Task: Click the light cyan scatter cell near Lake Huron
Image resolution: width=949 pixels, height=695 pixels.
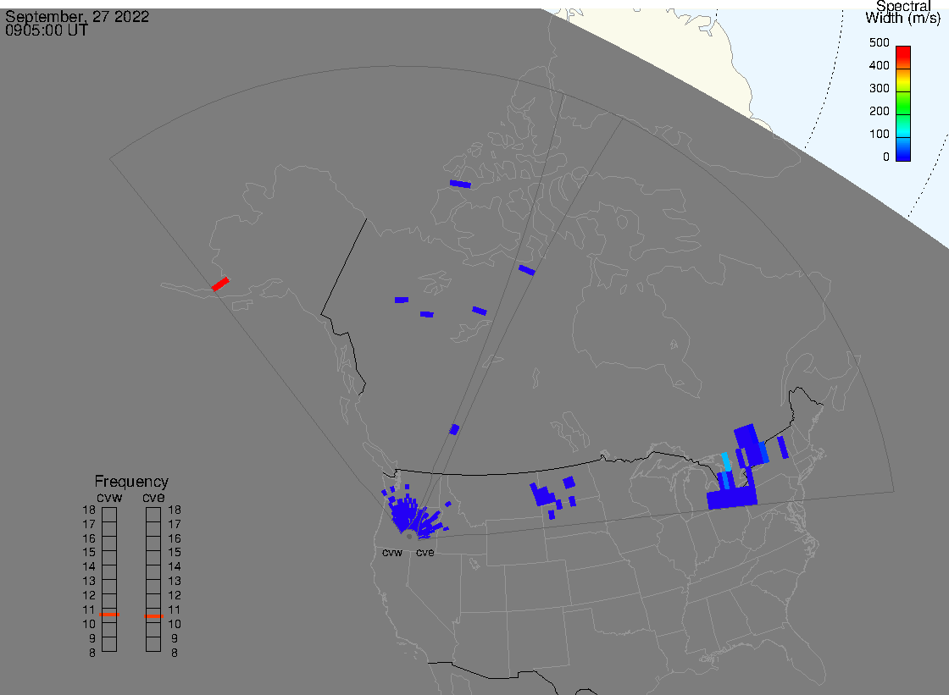Action: 726,461
